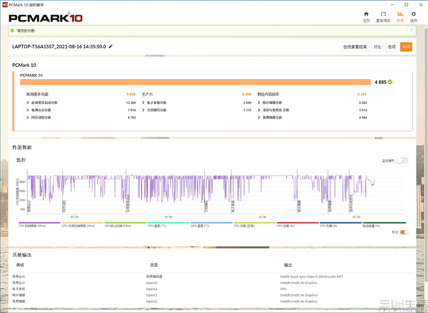Viewport: 428px width, 313px height.
Task: Click the 10:00 time label on chart axis
Action: click(168, 217)
